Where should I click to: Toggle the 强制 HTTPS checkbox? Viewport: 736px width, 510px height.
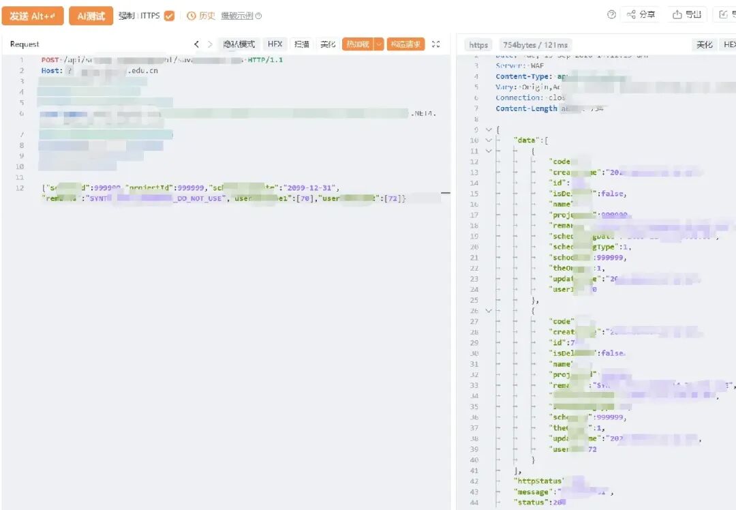[170, 16]
